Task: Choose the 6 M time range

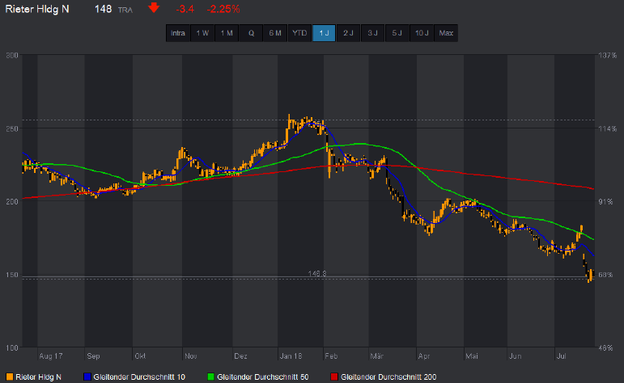Action: [x=275, y=33]
